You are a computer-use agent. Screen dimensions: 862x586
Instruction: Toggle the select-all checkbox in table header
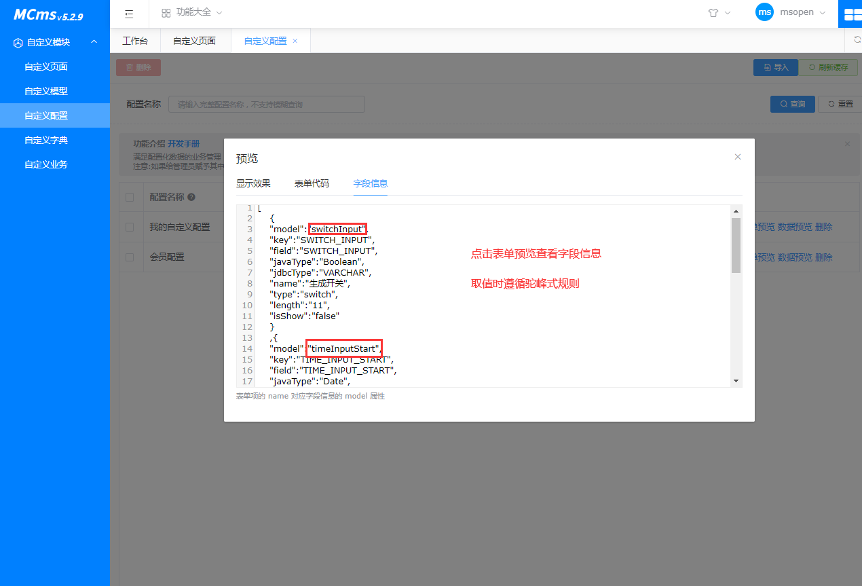click(x=130, y=197)
